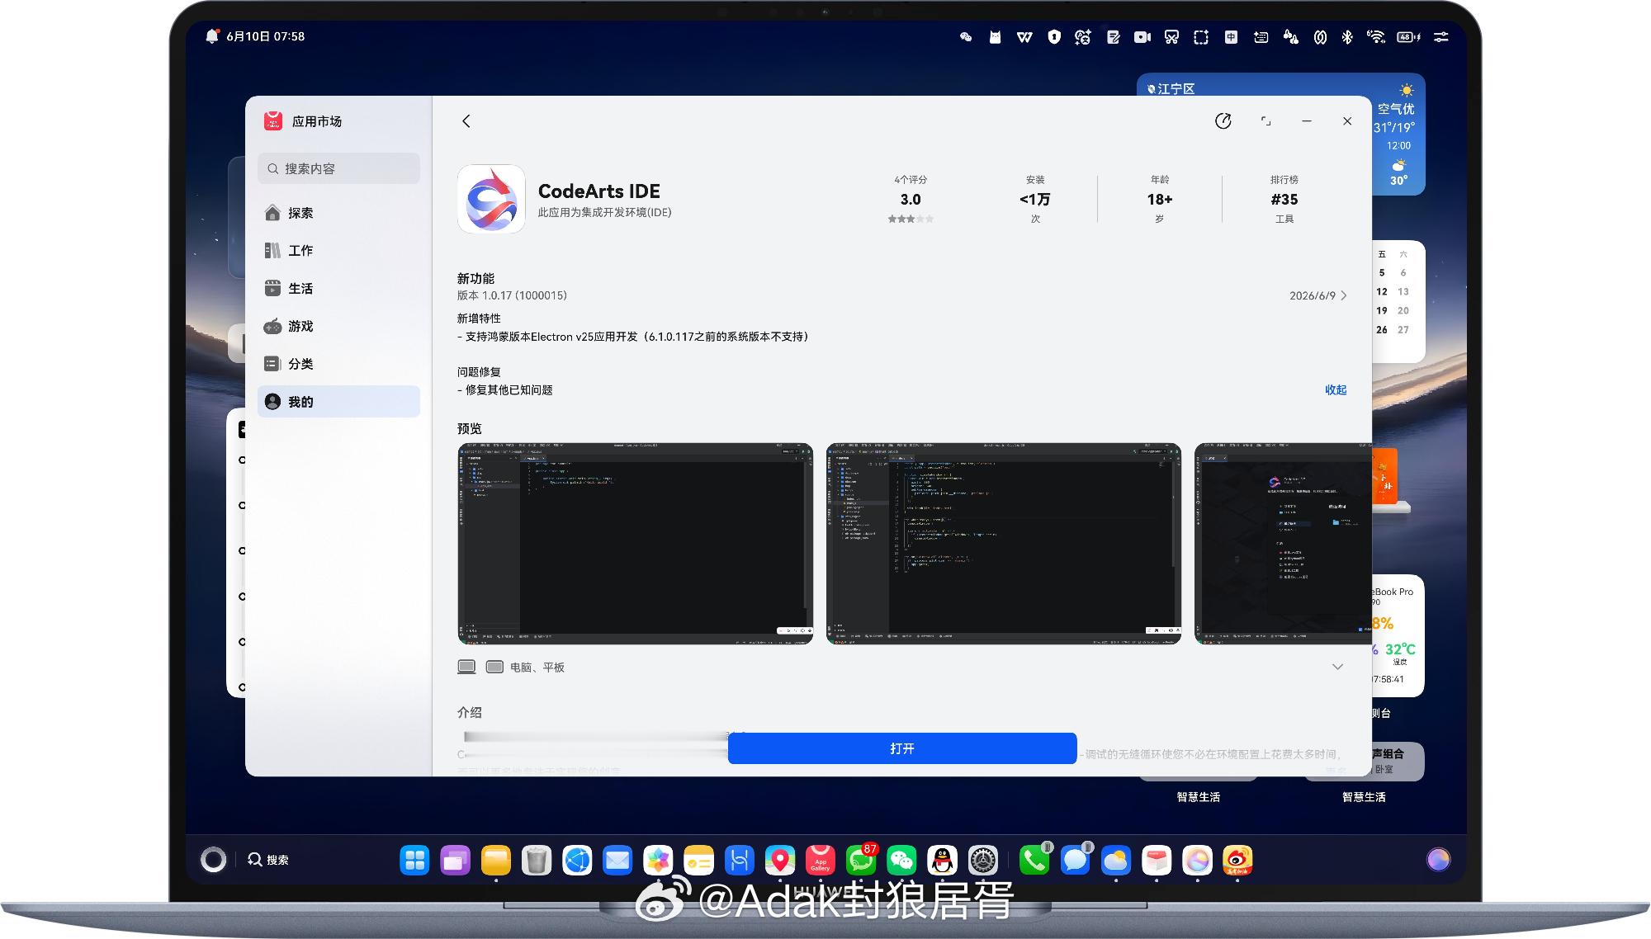Open the Wi-Fi status icon
Screen dimensions: 1651x939
tap(1376, 37)
